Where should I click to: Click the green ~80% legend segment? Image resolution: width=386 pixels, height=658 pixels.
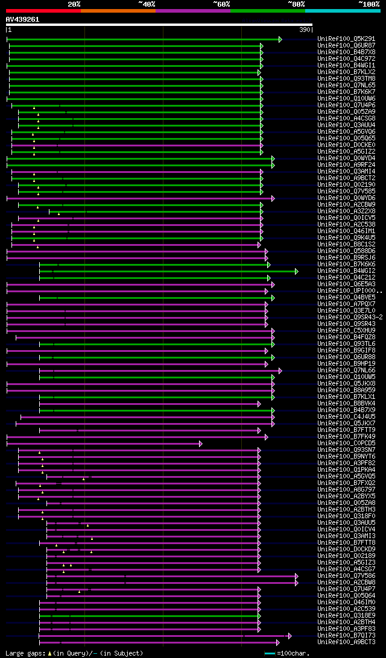(268, 10)
